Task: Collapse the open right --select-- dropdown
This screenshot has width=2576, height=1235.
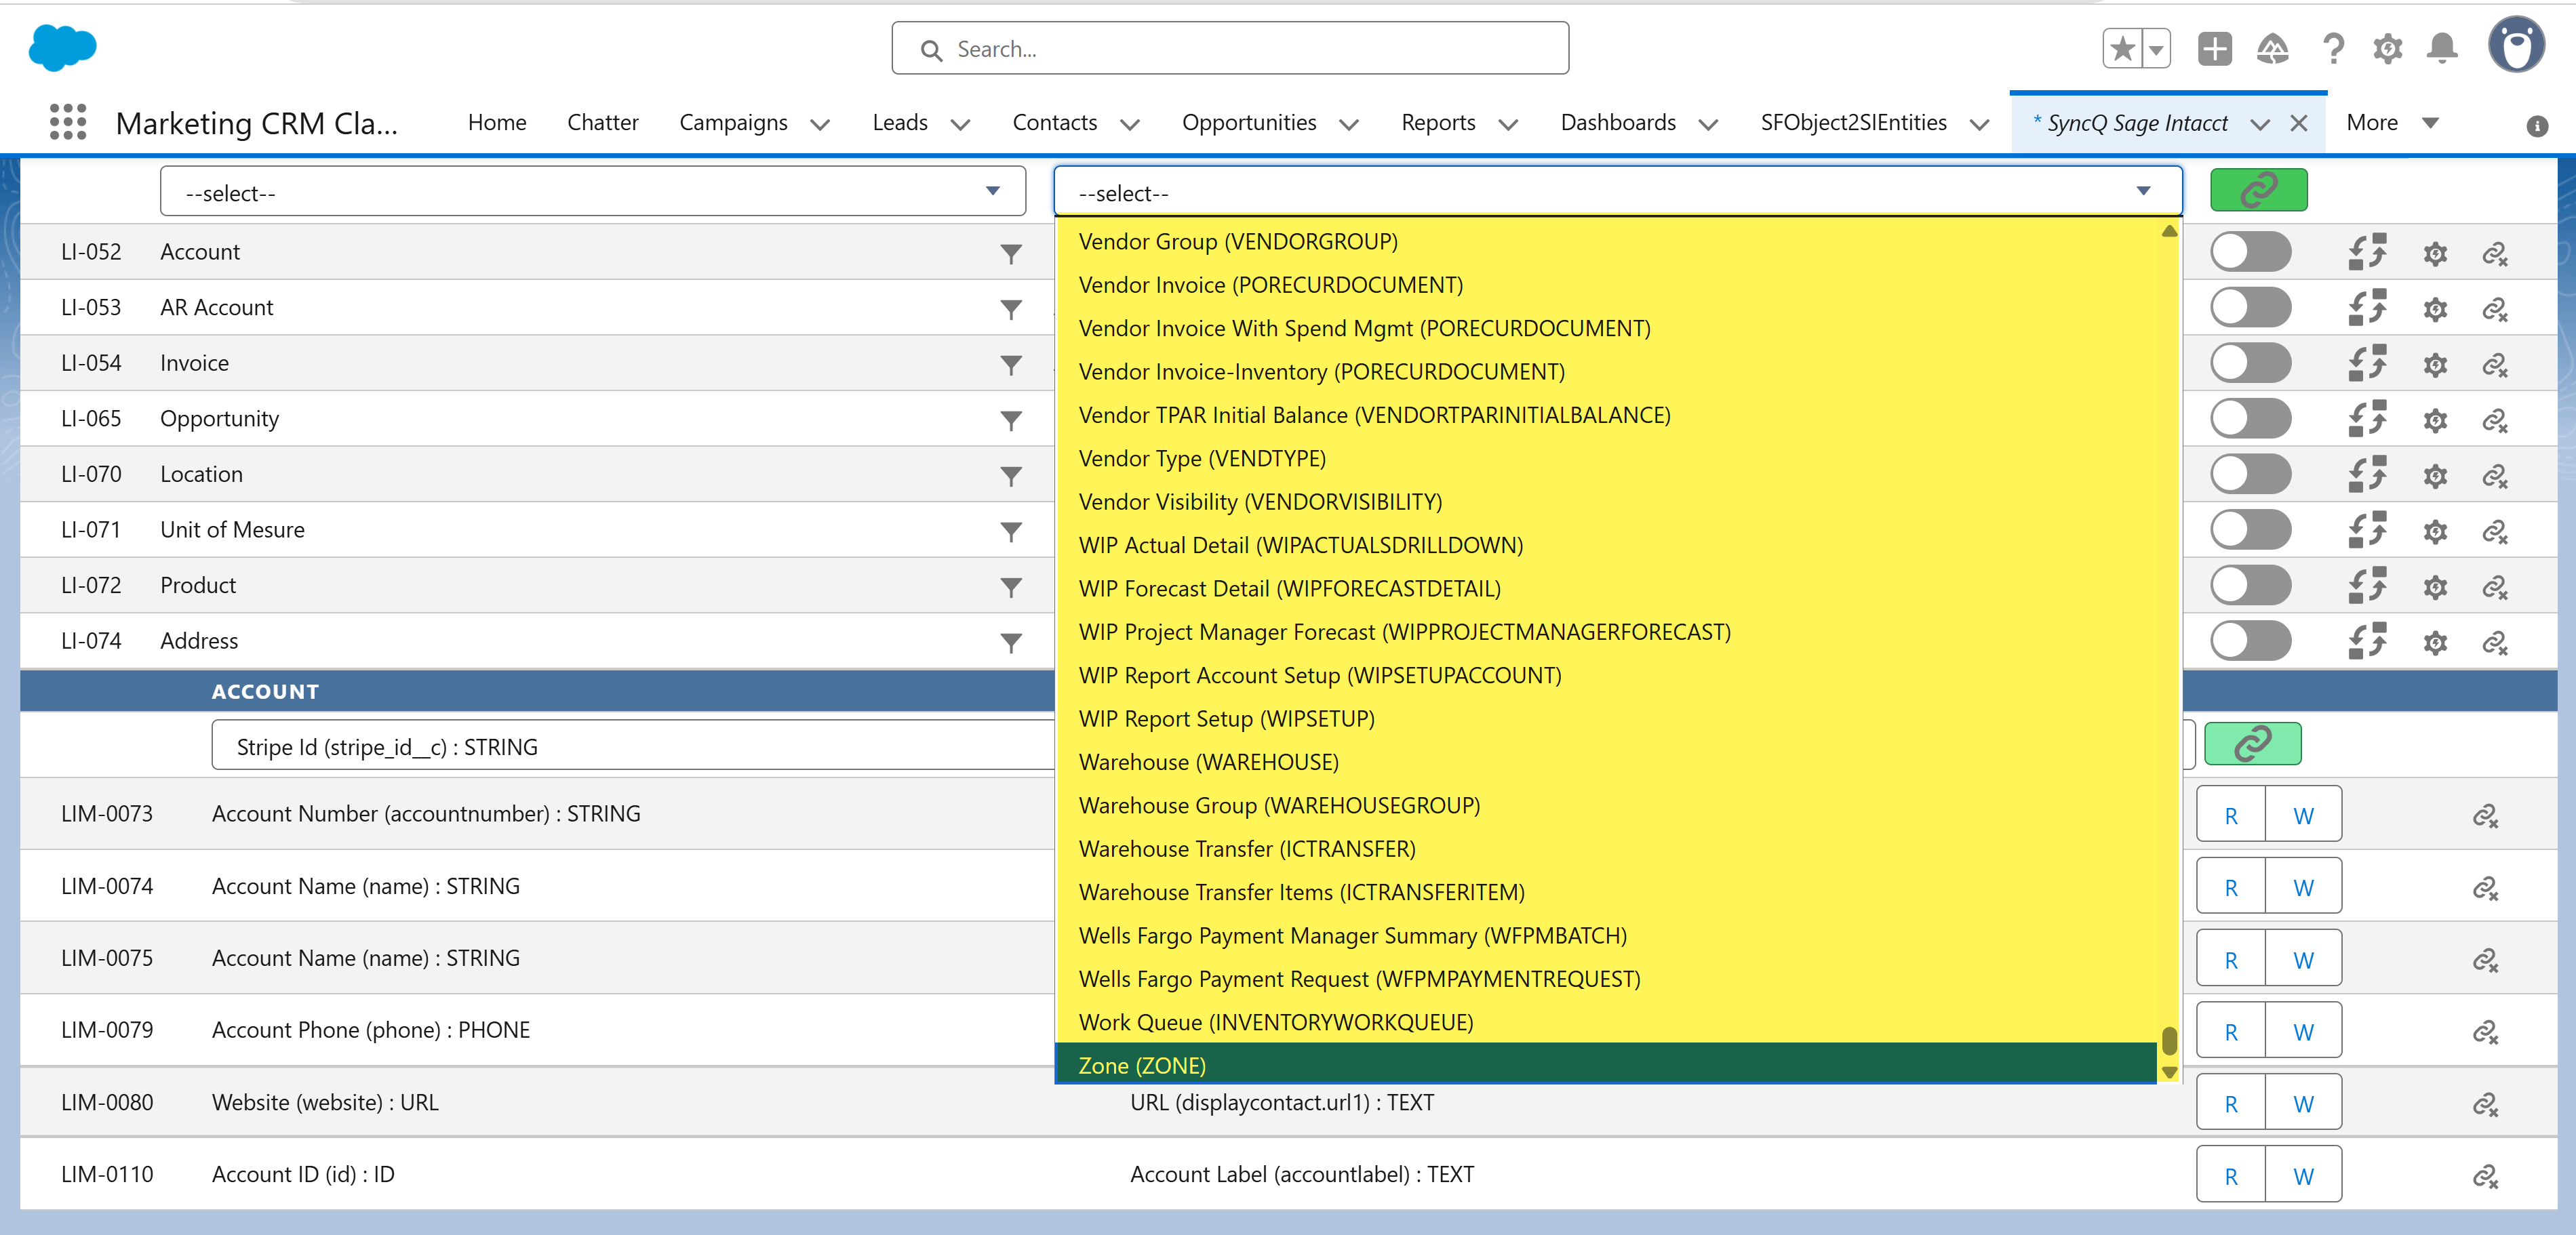Action: coord(1617,191)
